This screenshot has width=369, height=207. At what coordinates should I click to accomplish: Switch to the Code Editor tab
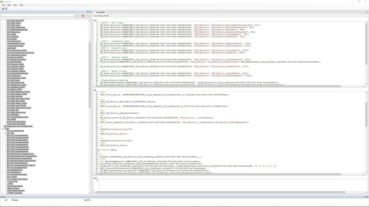click(x=100, y=12)
